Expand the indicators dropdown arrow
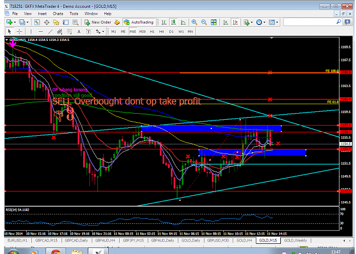Image resolution: width=356 pixels, height=254 pixels. (252, 22)
